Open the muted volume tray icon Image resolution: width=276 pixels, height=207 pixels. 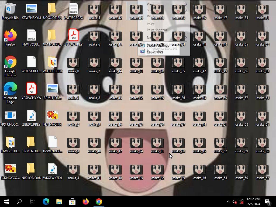[234, 202]
